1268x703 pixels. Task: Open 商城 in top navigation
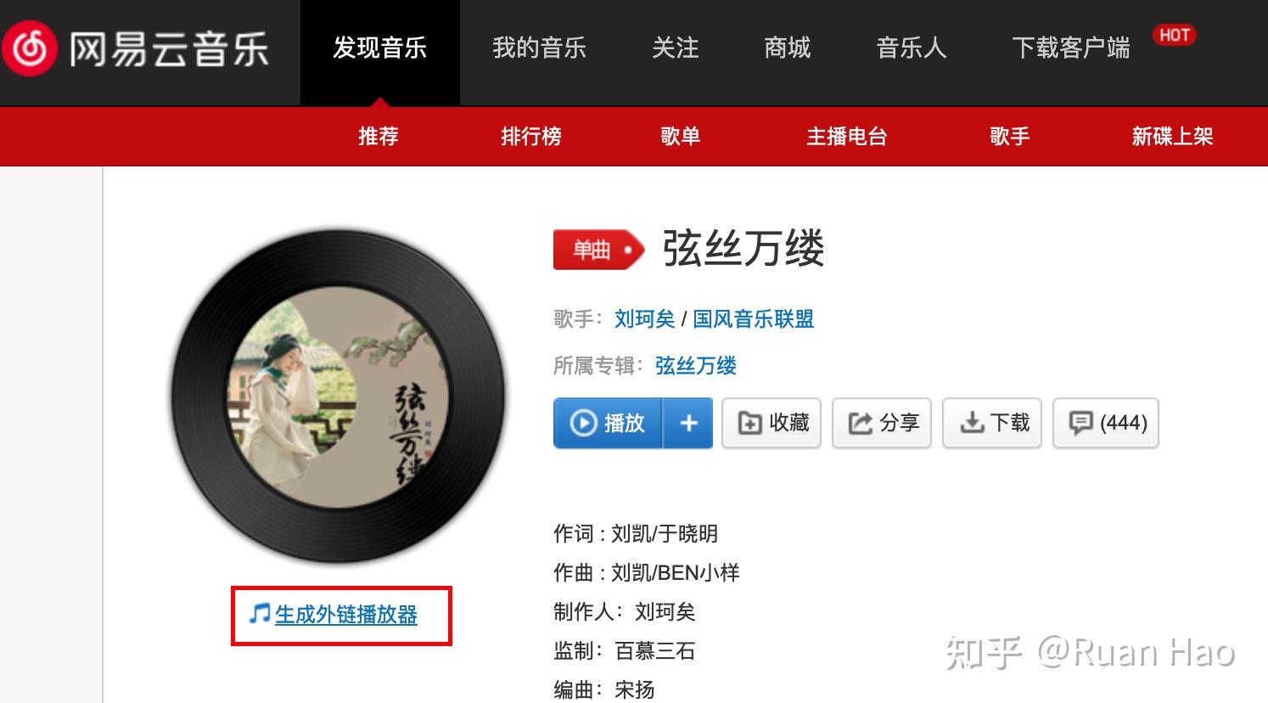pos(788,48)
